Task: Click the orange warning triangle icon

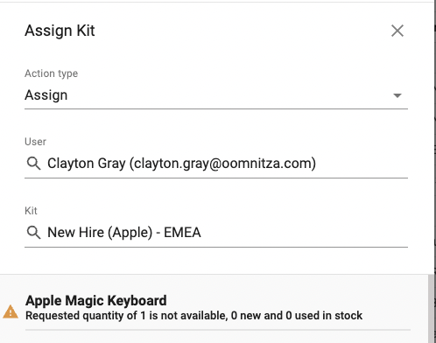Action: [x=11, y=311]
